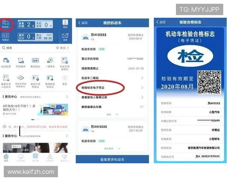The height and width of the screenshot is (181, 227).
Task: Open the 驾驶证 driver license icon
Action: (6, 37)
